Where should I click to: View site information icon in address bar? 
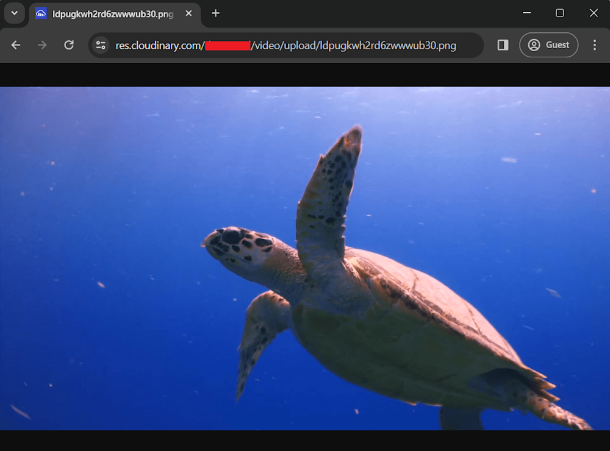[x=101, y=45]
